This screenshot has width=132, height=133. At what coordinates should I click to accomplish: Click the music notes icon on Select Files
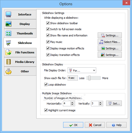(101, 42)
